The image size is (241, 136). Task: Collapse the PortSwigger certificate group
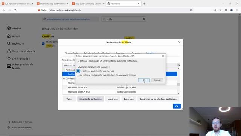64,70
